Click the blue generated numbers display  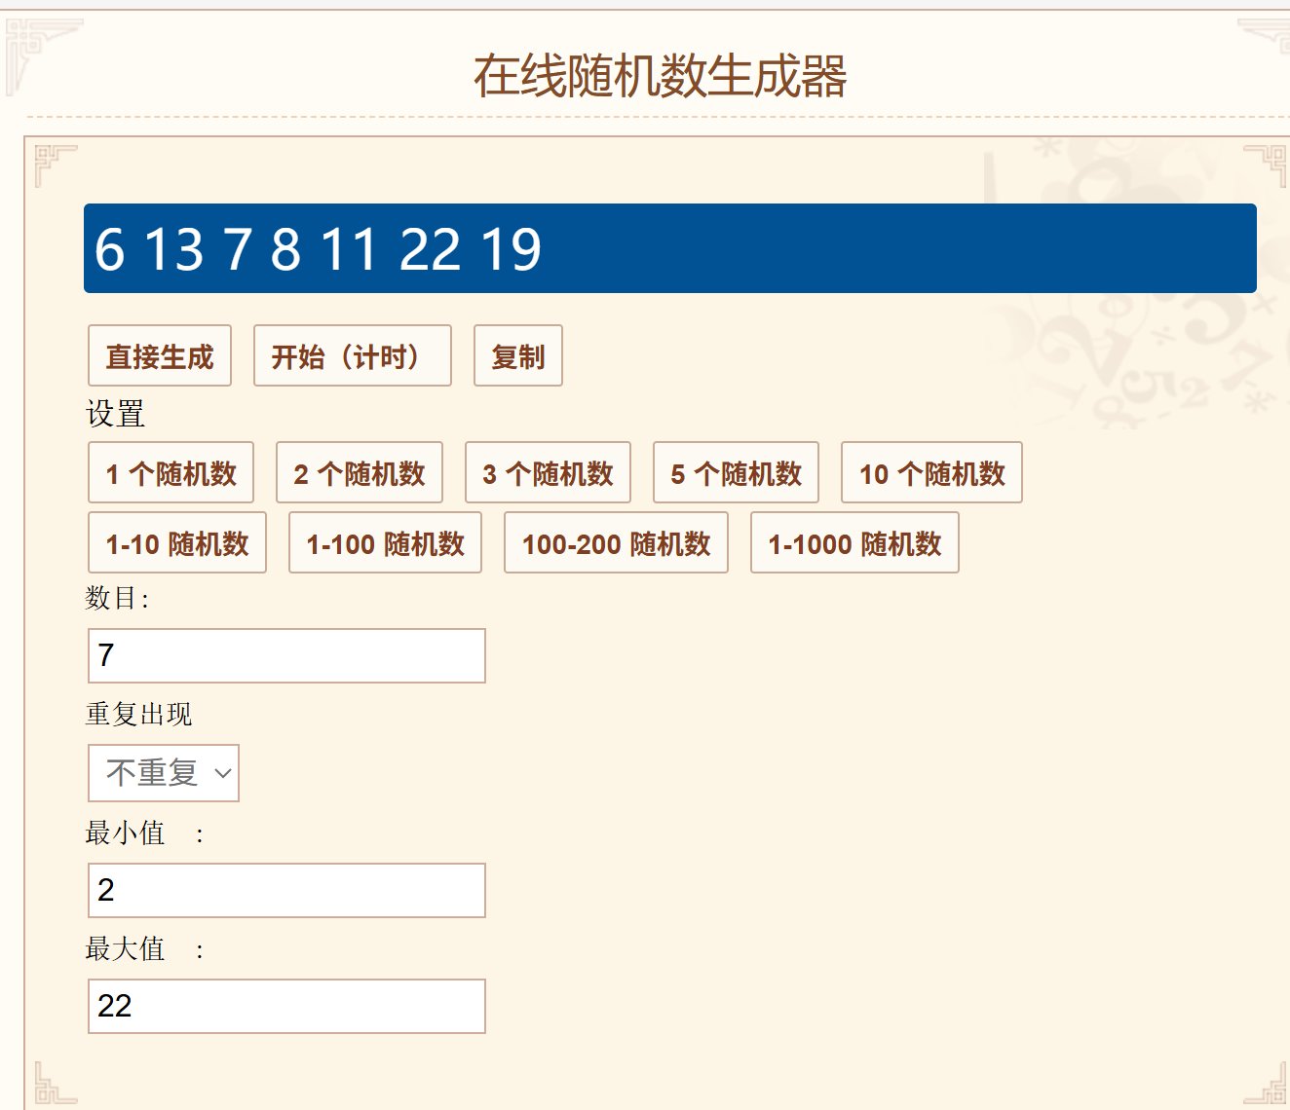669,248
